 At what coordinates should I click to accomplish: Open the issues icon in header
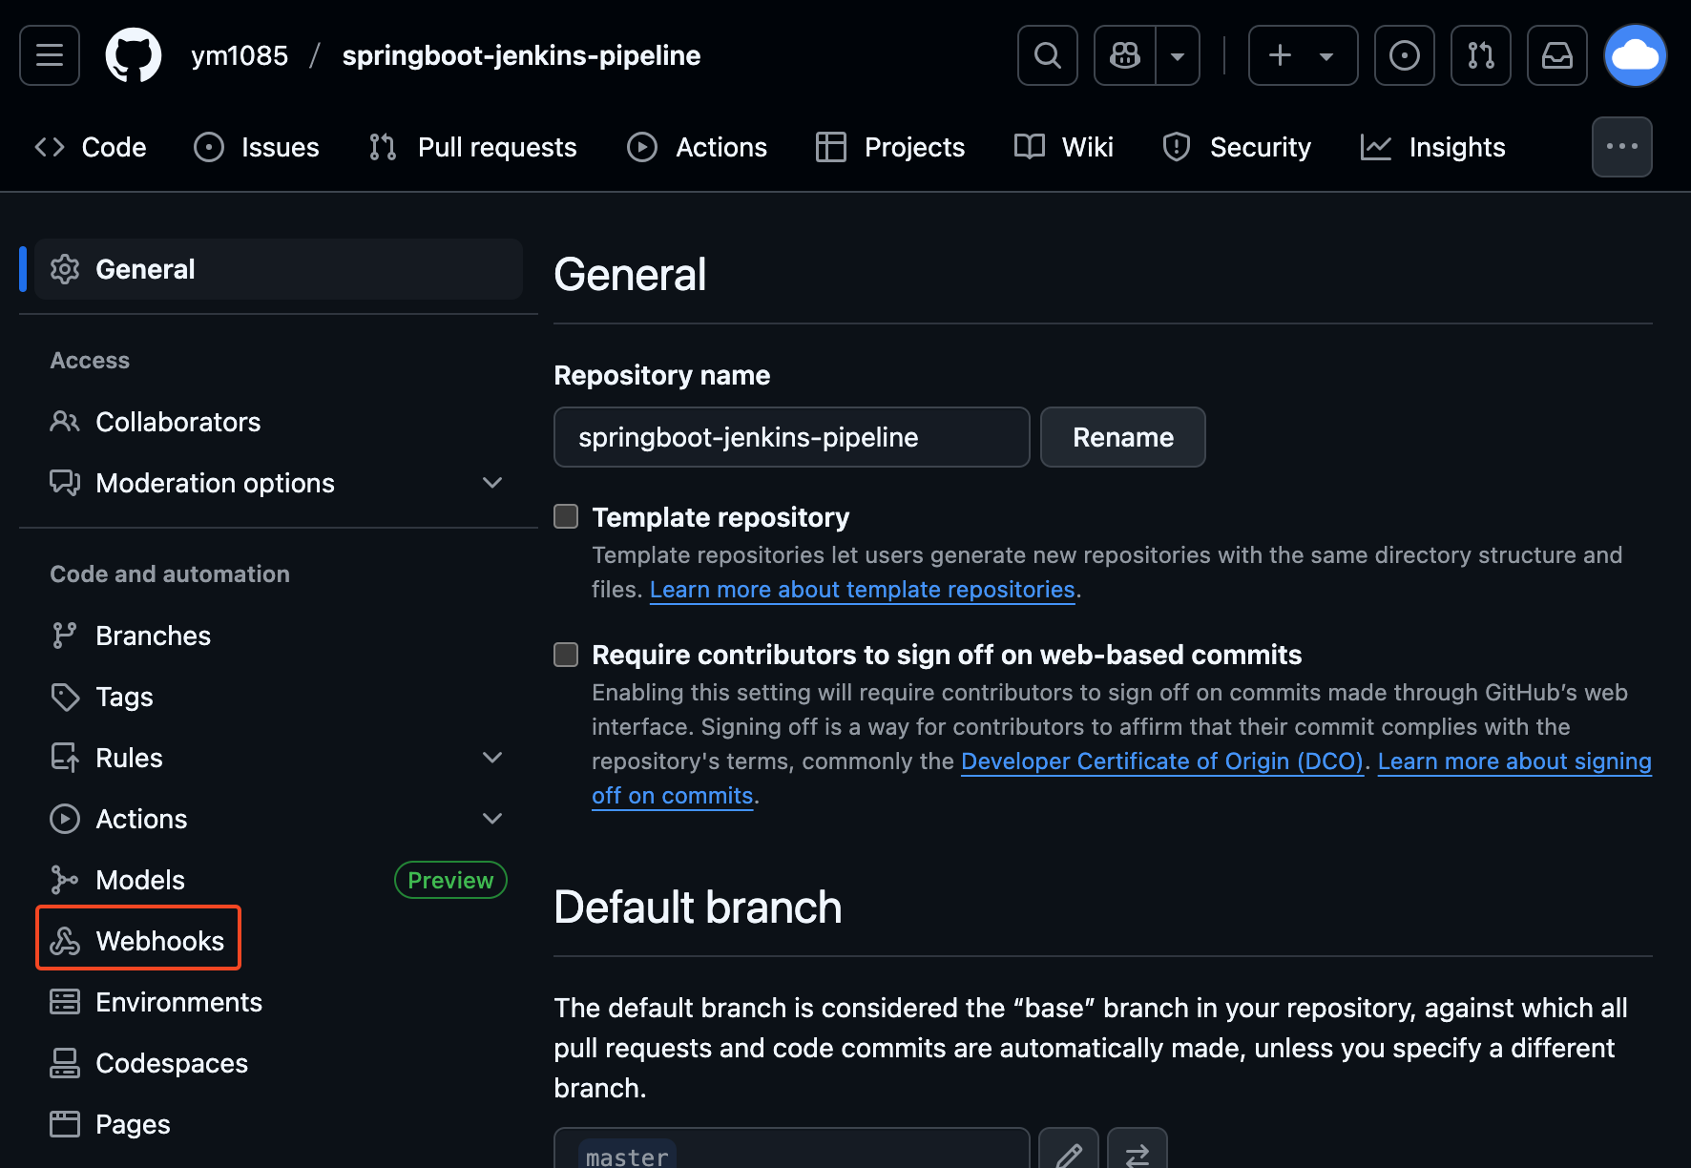pos(1405,55)
